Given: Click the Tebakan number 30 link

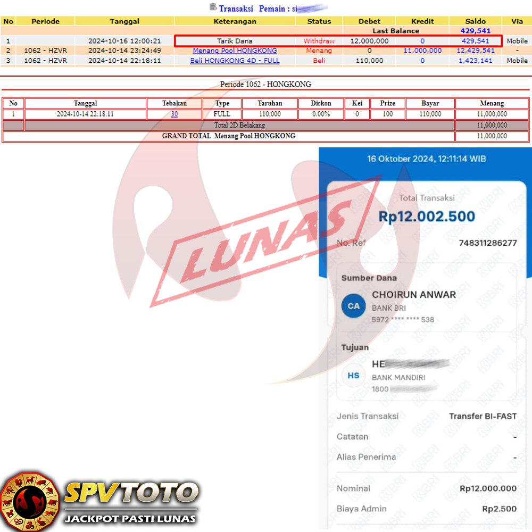Looking at the screenshot, I should pos(174,114).
